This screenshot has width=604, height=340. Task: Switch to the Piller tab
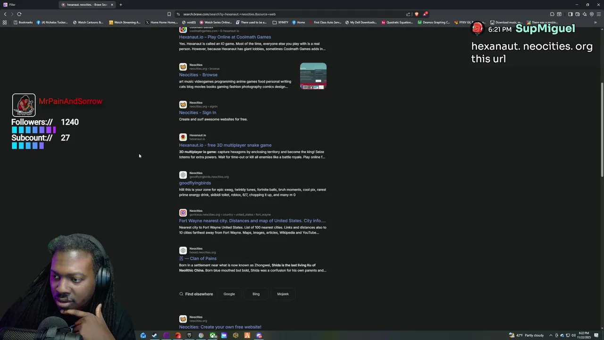point(28,5)
